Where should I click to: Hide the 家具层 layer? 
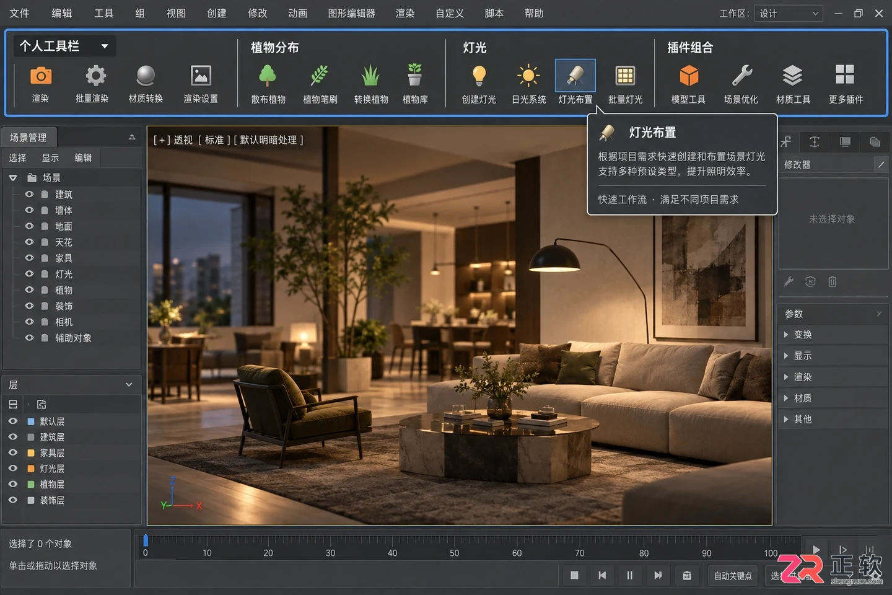[12, 452]
